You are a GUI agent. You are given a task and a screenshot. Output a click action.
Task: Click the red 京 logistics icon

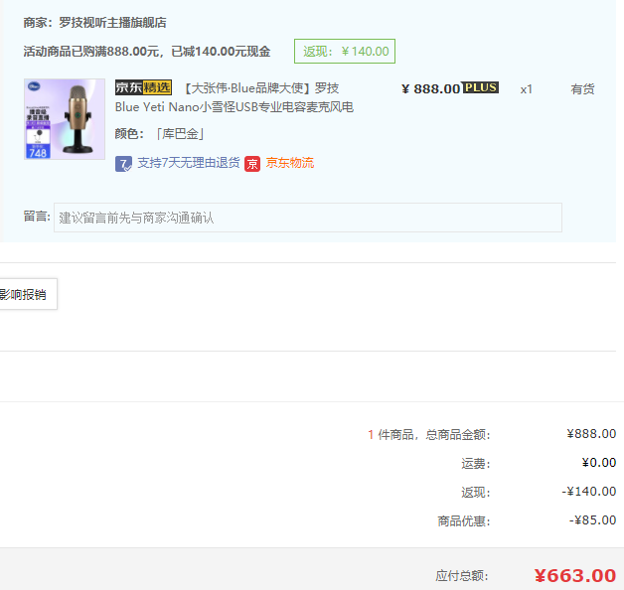pyautogui.click(x=252, y=164)
